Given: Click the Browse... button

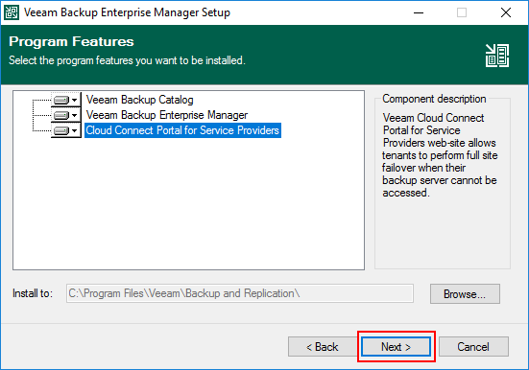Looking at the screenshot, I should (465, 294).
